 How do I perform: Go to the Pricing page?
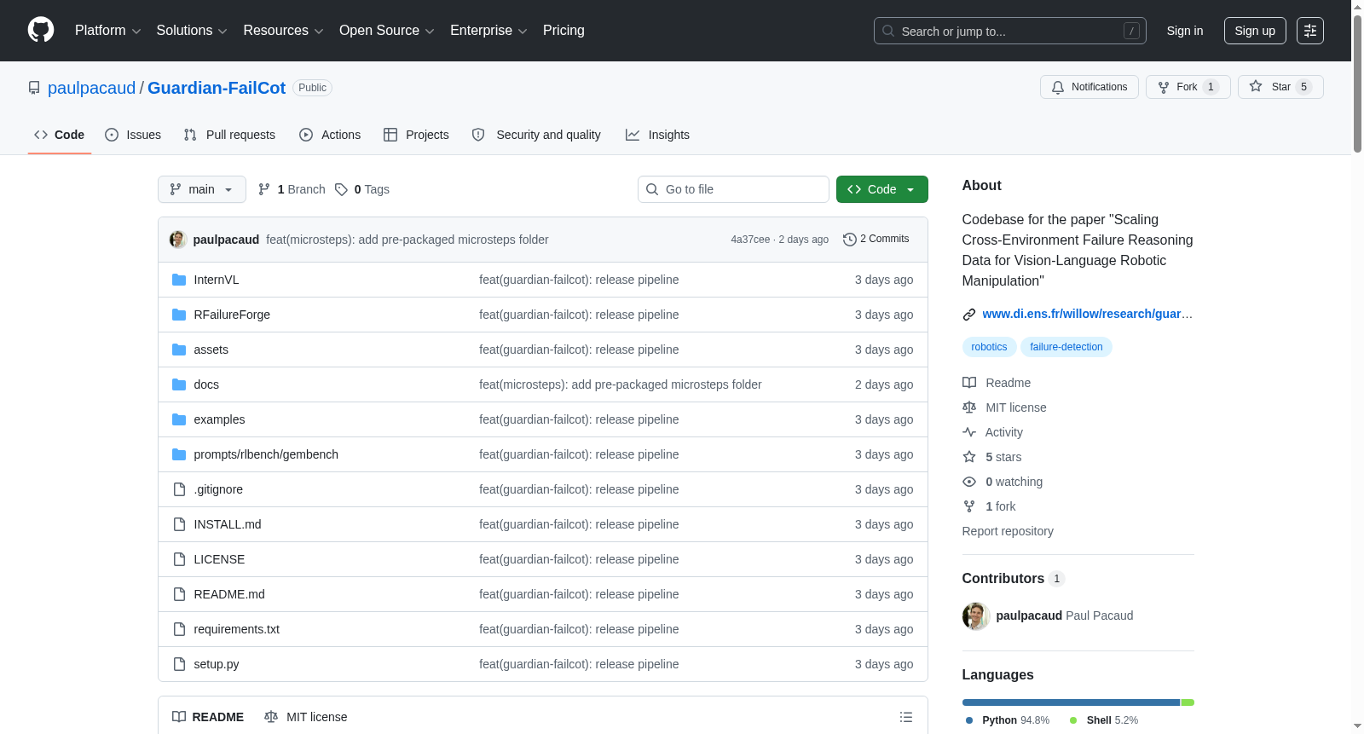(x=564, y=31)
